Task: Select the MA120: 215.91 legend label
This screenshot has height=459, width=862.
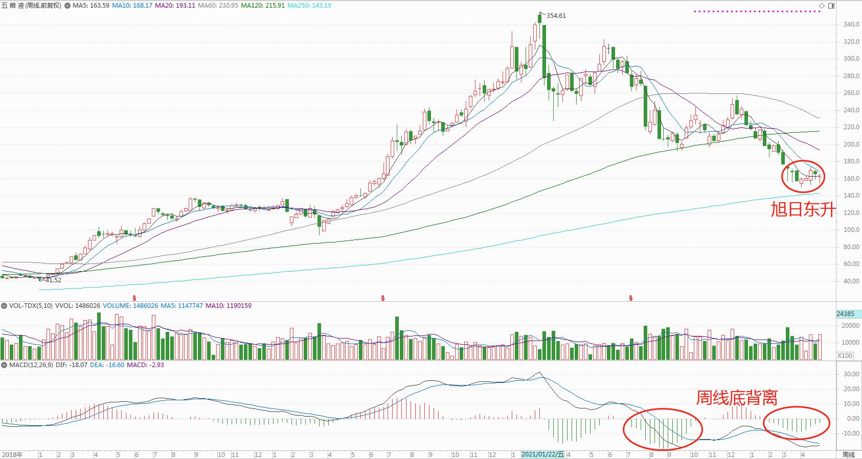Action: (263, 6)
